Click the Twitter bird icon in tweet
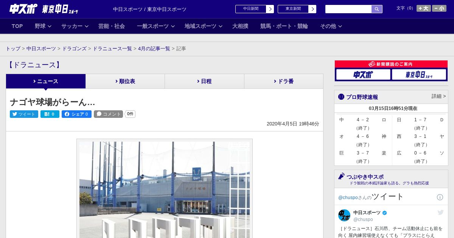 tap(440, 213)
